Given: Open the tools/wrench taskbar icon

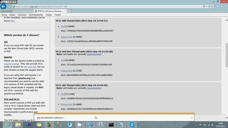Looking at the screenshot, I should (59, 125).
